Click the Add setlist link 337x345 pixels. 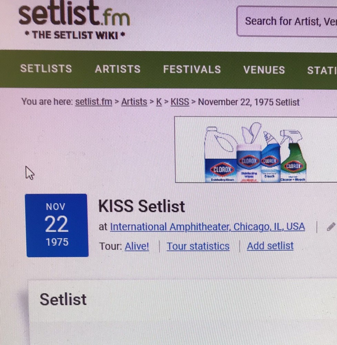[270, 246]
